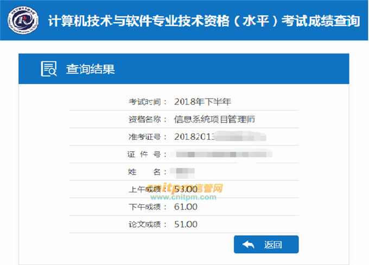
Task: Click the header title 计算机技术与软件专业技术资格考试成绩查询
Action: pyautogui.click(x=203, y=21)
